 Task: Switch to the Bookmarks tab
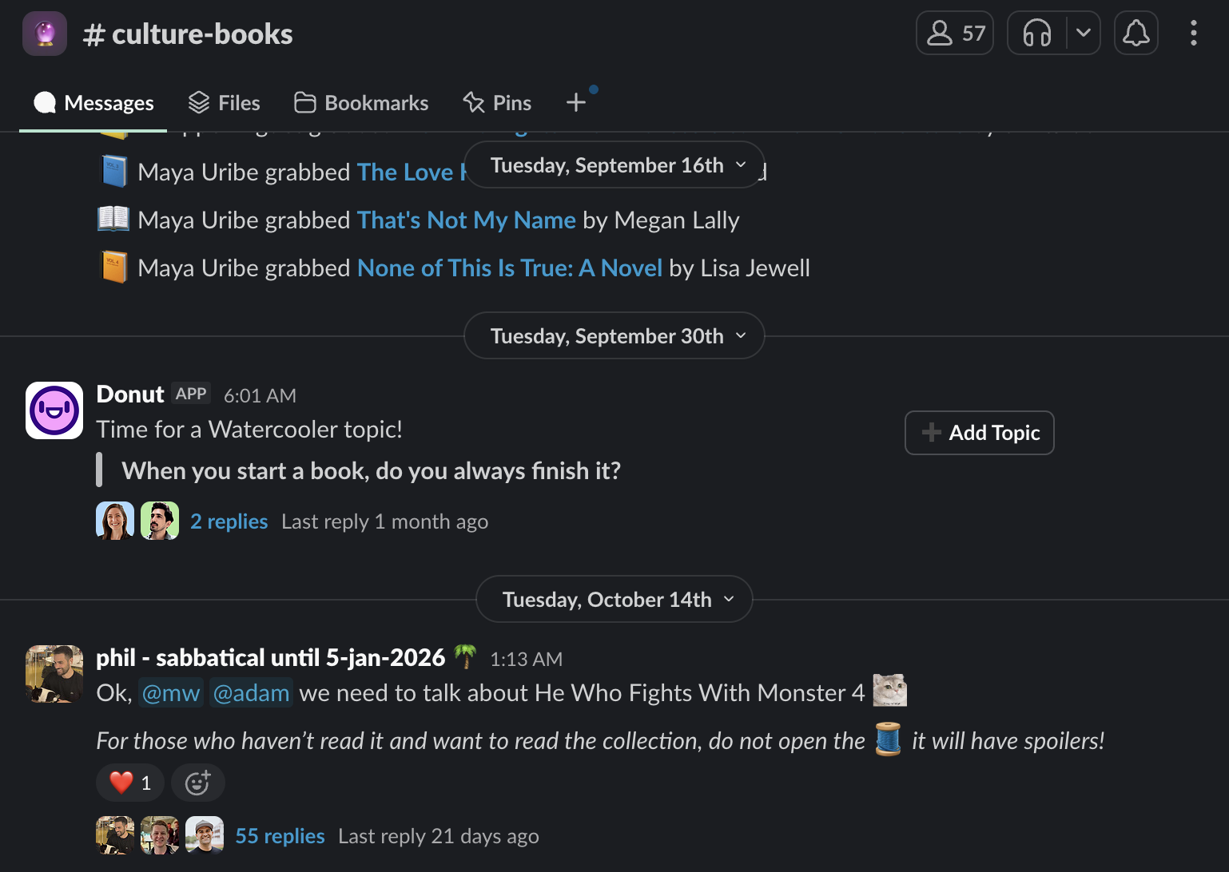point(361,103)
